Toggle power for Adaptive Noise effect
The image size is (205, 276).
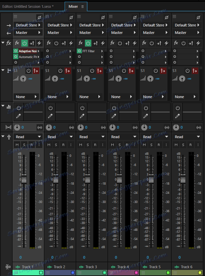(16, 51)
